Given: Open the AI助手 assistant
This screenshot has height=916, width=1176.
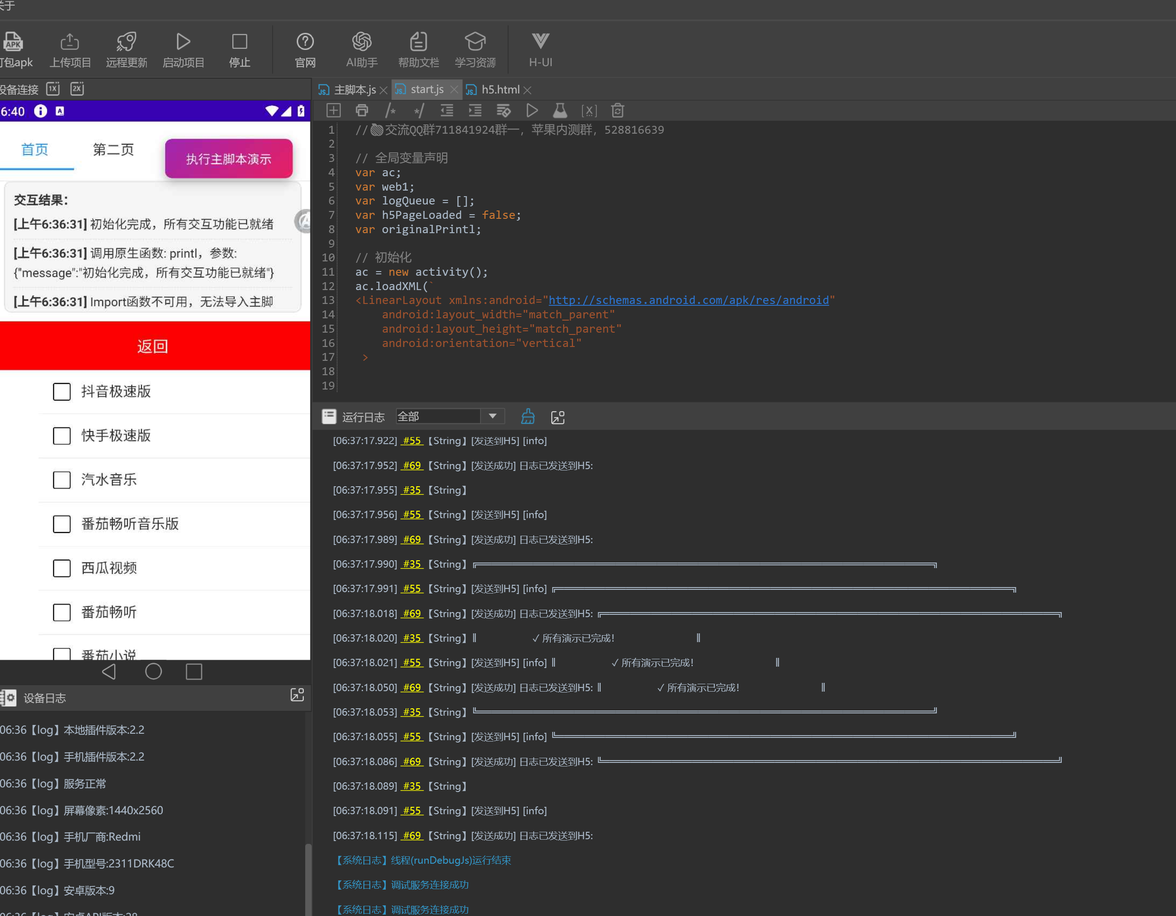Looking at the screenshot, I should point(362,42).
